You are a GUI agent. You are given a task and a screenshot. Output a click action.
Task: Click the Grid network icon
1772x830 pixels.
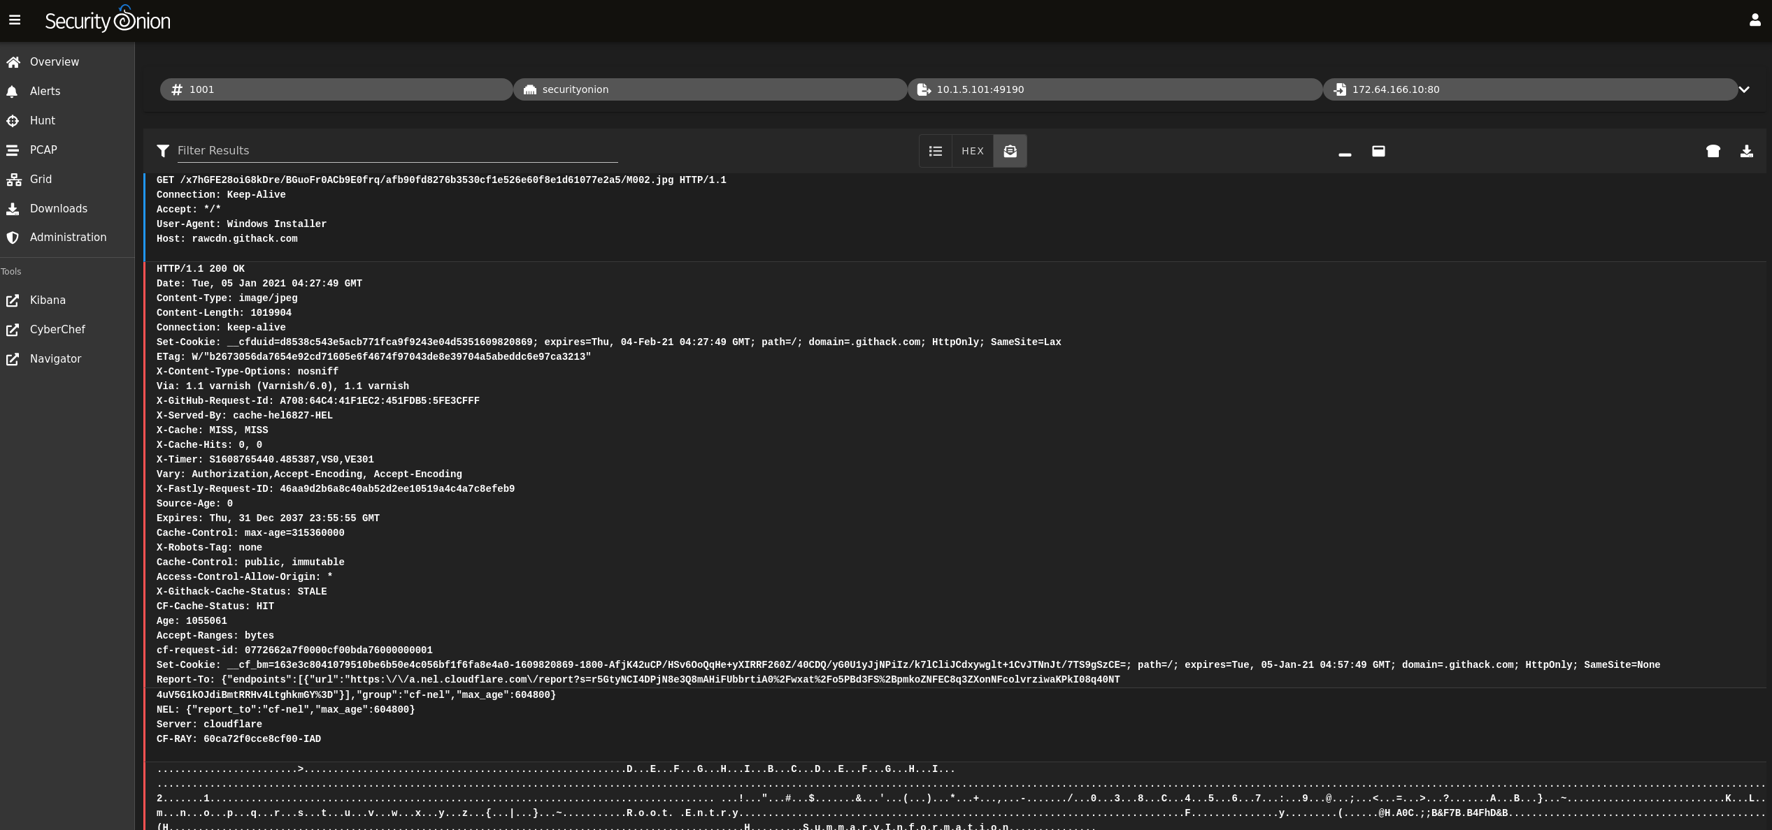coord(13,180)
